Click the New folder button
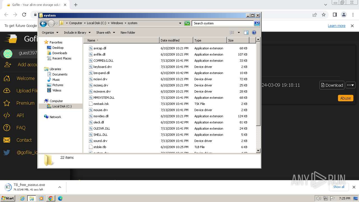This screenshot has height=202, width=359. tap(128, 33)
